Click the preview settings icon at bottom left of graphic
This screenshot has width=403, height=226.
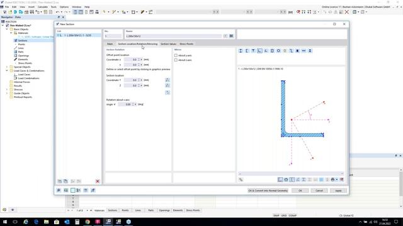[x=241, y=180]
